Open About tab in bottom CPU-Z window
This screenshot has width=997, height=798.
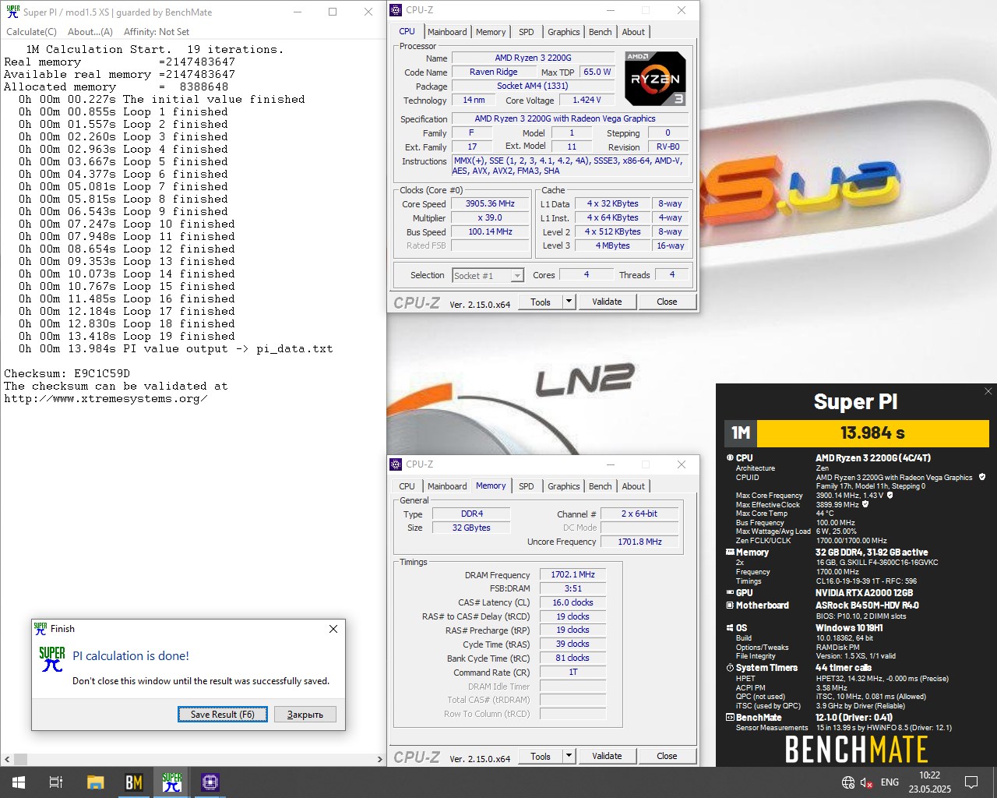633,486
